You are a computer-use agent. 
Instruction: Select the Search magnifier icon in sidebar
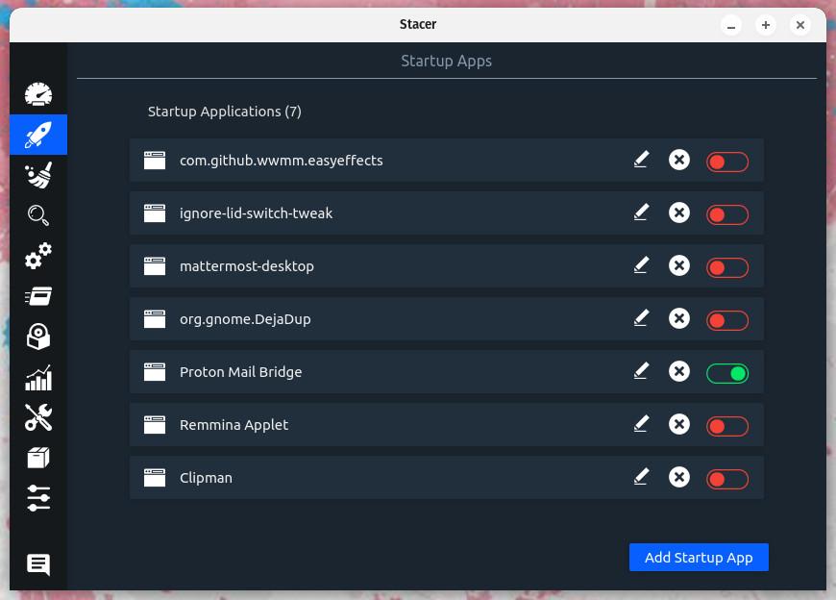click(38, 215)
